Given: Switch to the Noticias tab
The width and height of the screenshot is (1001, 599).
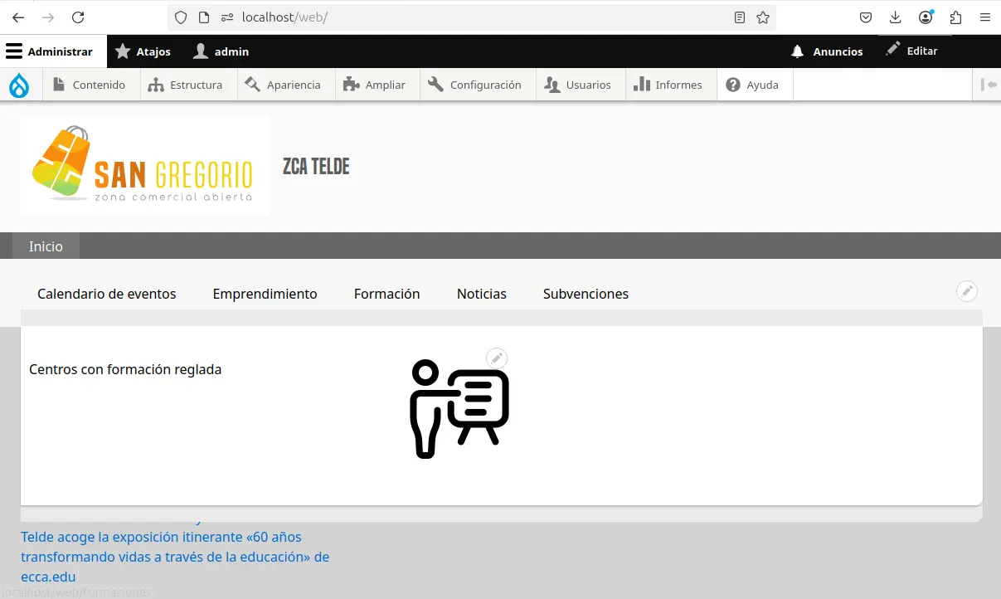Looking at the screenshot, I should coord(481,294).
